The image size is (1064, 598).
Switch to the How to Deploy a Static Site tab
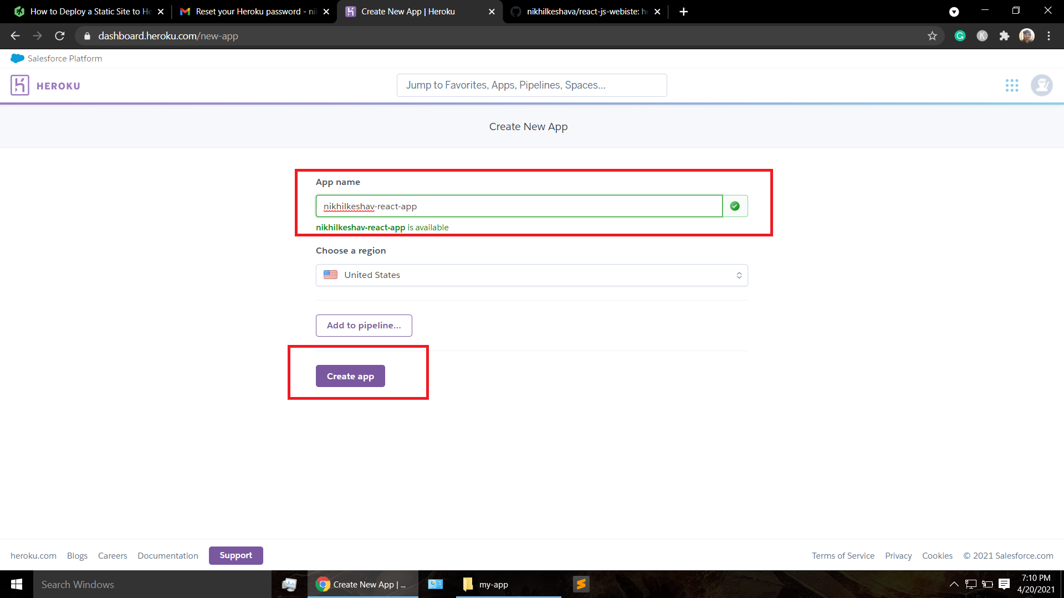[90, 12]
